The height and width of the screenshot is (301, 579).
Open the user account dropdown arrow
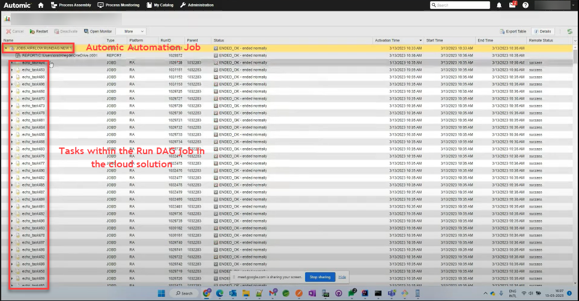pyautogui.click(x=573, y=5)
